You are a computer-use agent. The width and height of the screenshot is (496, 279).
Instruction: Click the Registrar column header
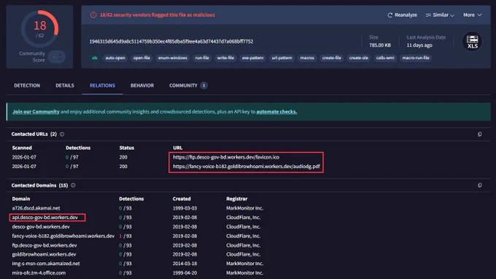[x=236, y=199]
